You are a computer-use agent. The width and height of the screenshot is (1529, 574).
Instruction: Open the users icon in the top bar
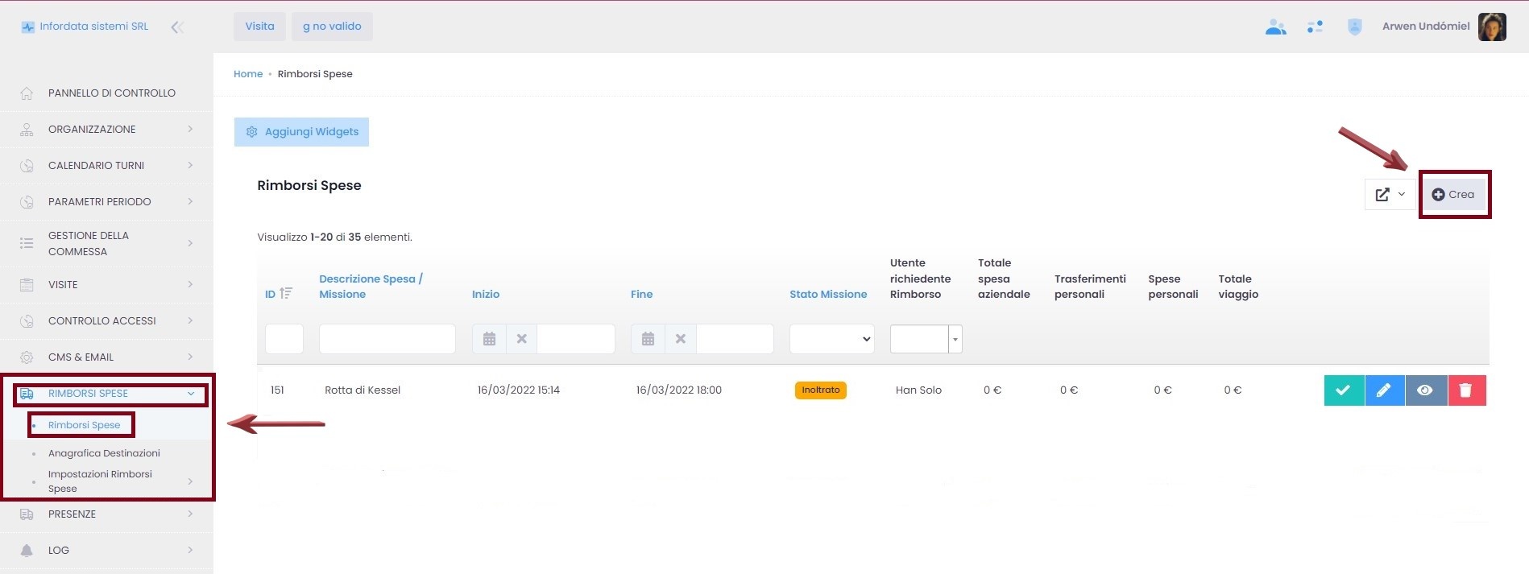click(x=1275, y=27)
